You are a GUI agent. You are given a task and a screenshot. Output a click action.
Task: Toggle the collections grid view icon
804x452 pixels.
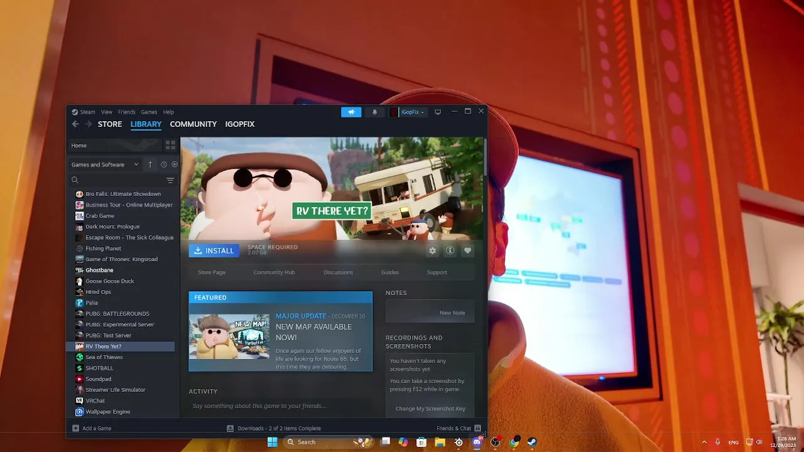pyautogui.click(x=170, y=145)
